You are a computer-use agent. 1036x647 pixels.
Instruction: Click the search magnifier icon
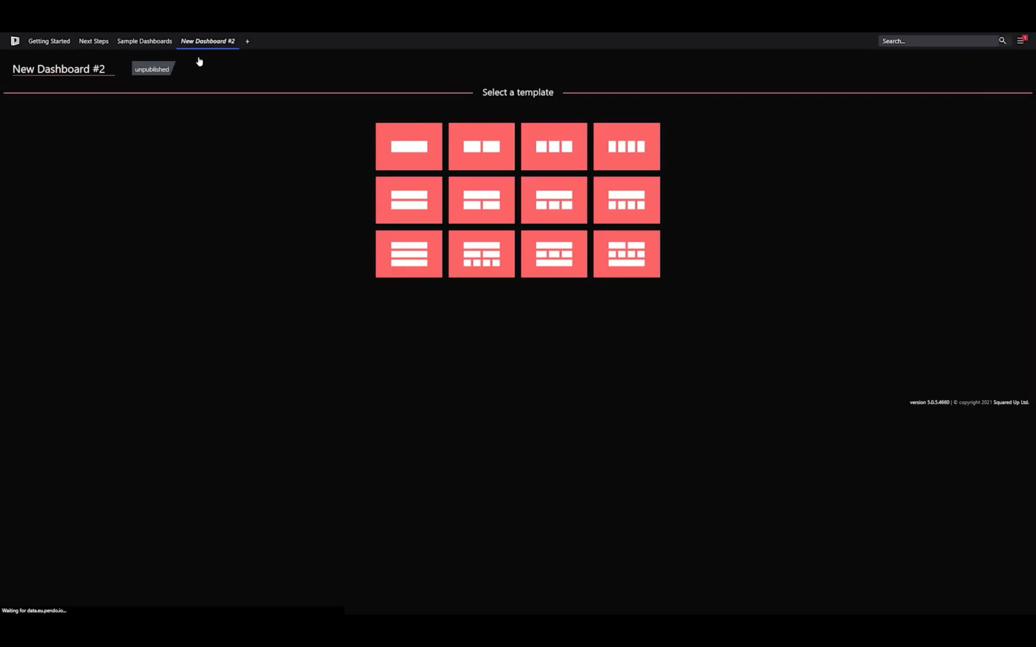click(1002, 41)
